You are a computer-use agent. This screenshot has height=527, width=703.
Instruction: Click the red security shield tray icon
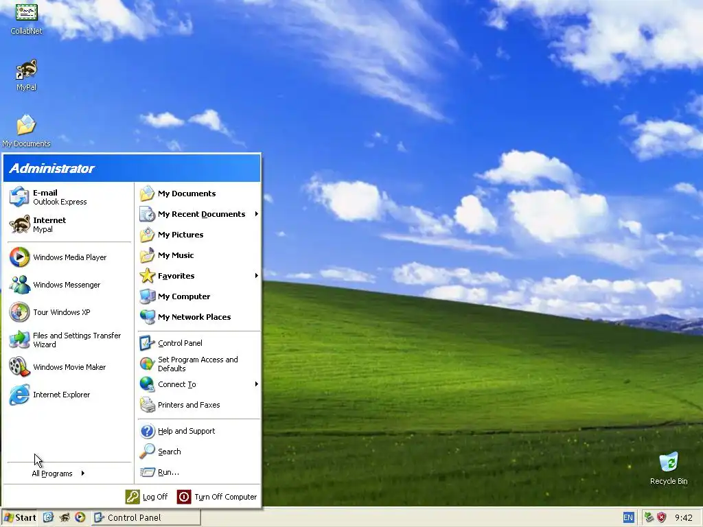click(661, 517)
